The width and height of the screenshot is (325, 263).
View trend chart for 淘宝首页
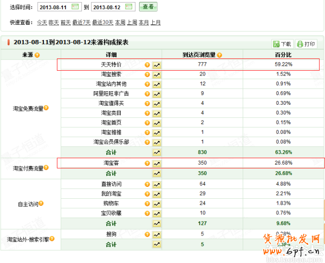157,123
